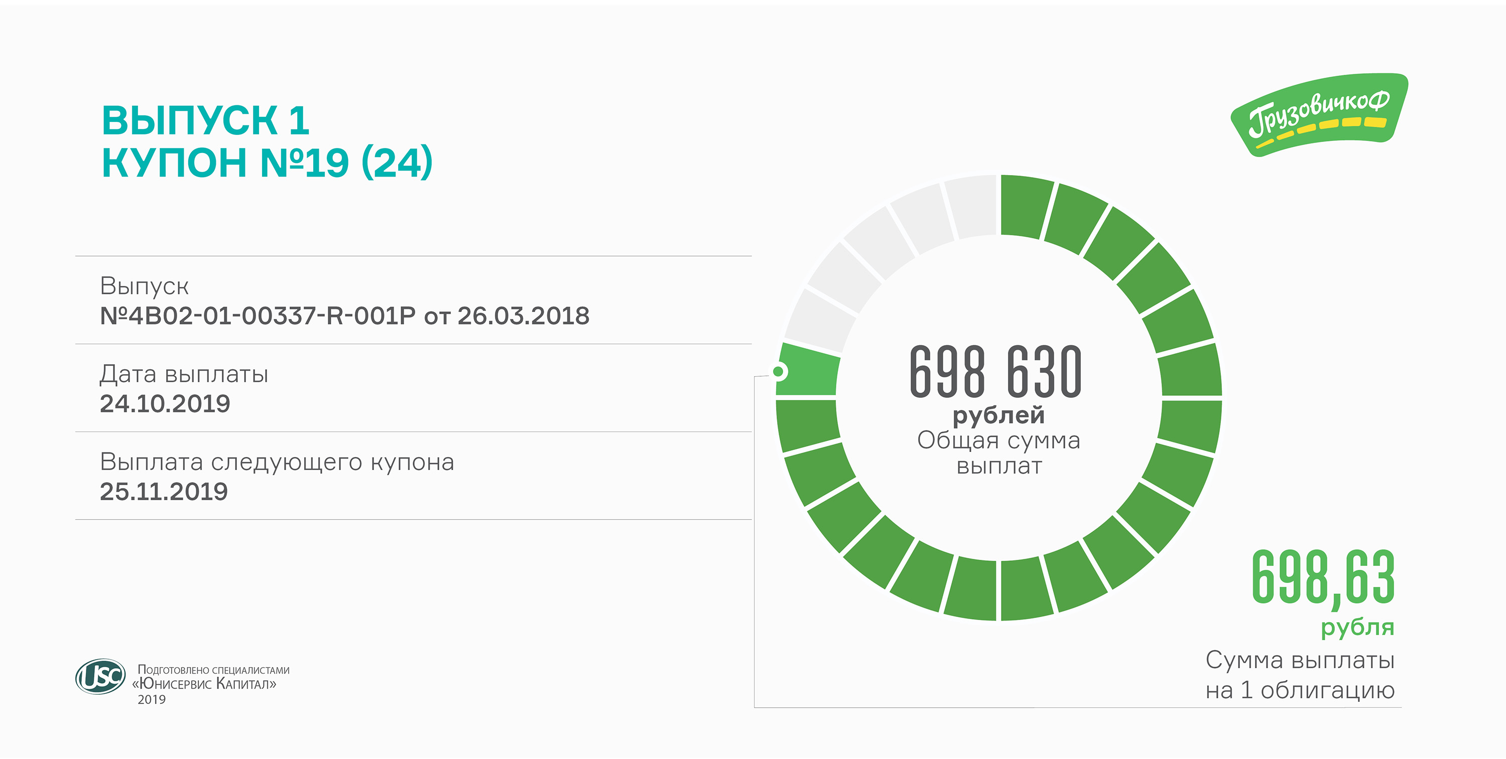The width and height of the screenshot is (1506, 759).
Task: Click the Выпуск label
Action: click(x=145, y=286)
